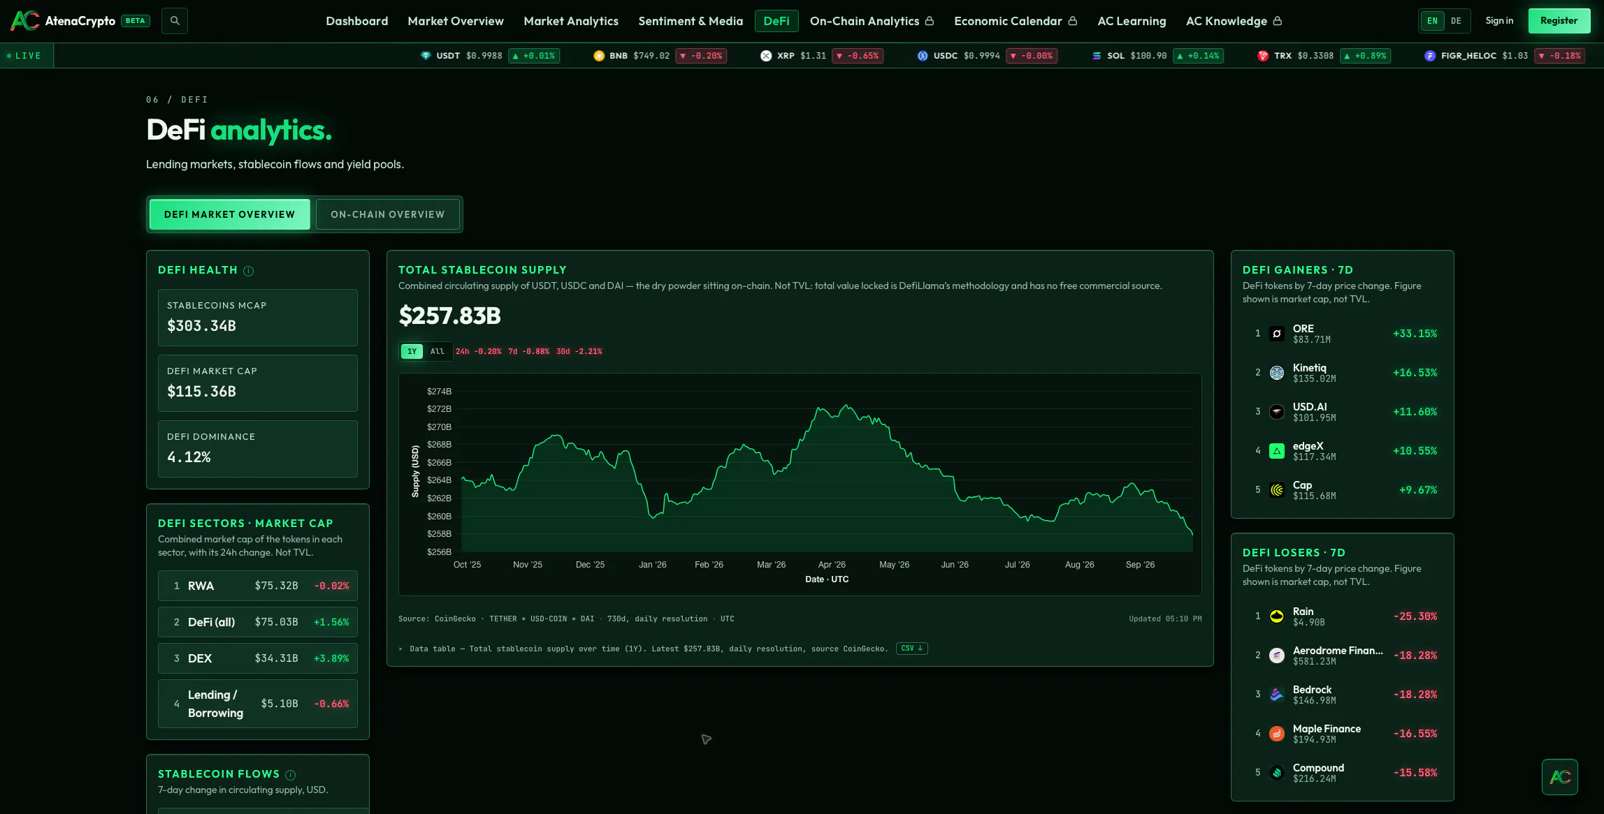Viewport: 1604px width, 814px height.
Task: Click the Stablecoin Flows info icon
Action: pos(291,775)
